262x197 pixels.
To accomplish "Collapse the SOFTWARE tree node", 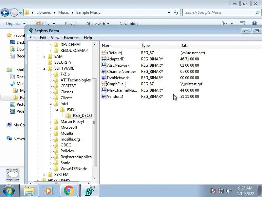I will [44, 68].
